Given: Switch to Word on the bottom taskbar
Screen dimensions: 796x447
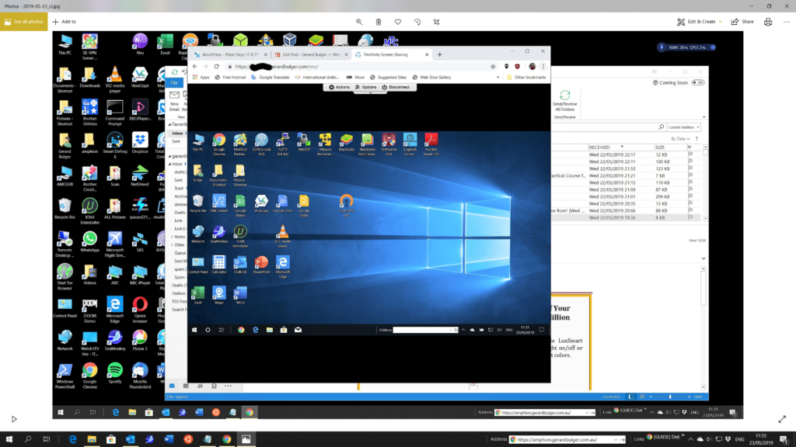Looking at the screenshot, I should point(169,439).
